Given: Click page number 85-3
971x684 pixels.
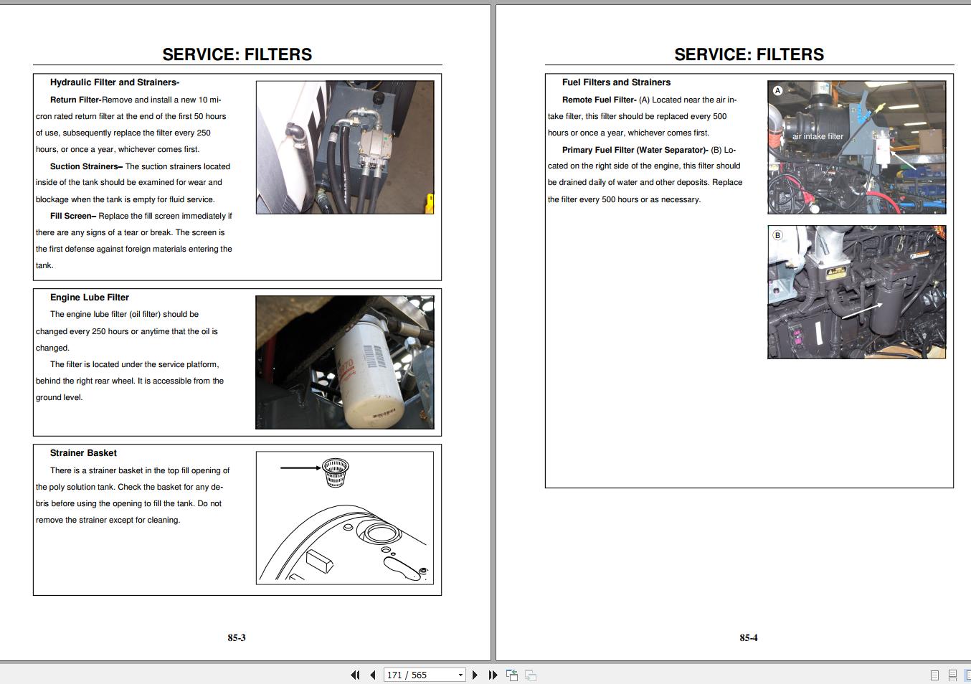Looking at the screenshot, I should (x=237, y=637).
